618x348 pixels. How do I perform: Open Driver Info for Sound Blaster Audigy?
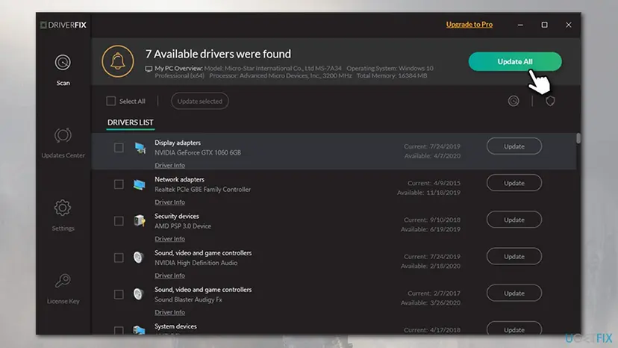pos(169,312)
